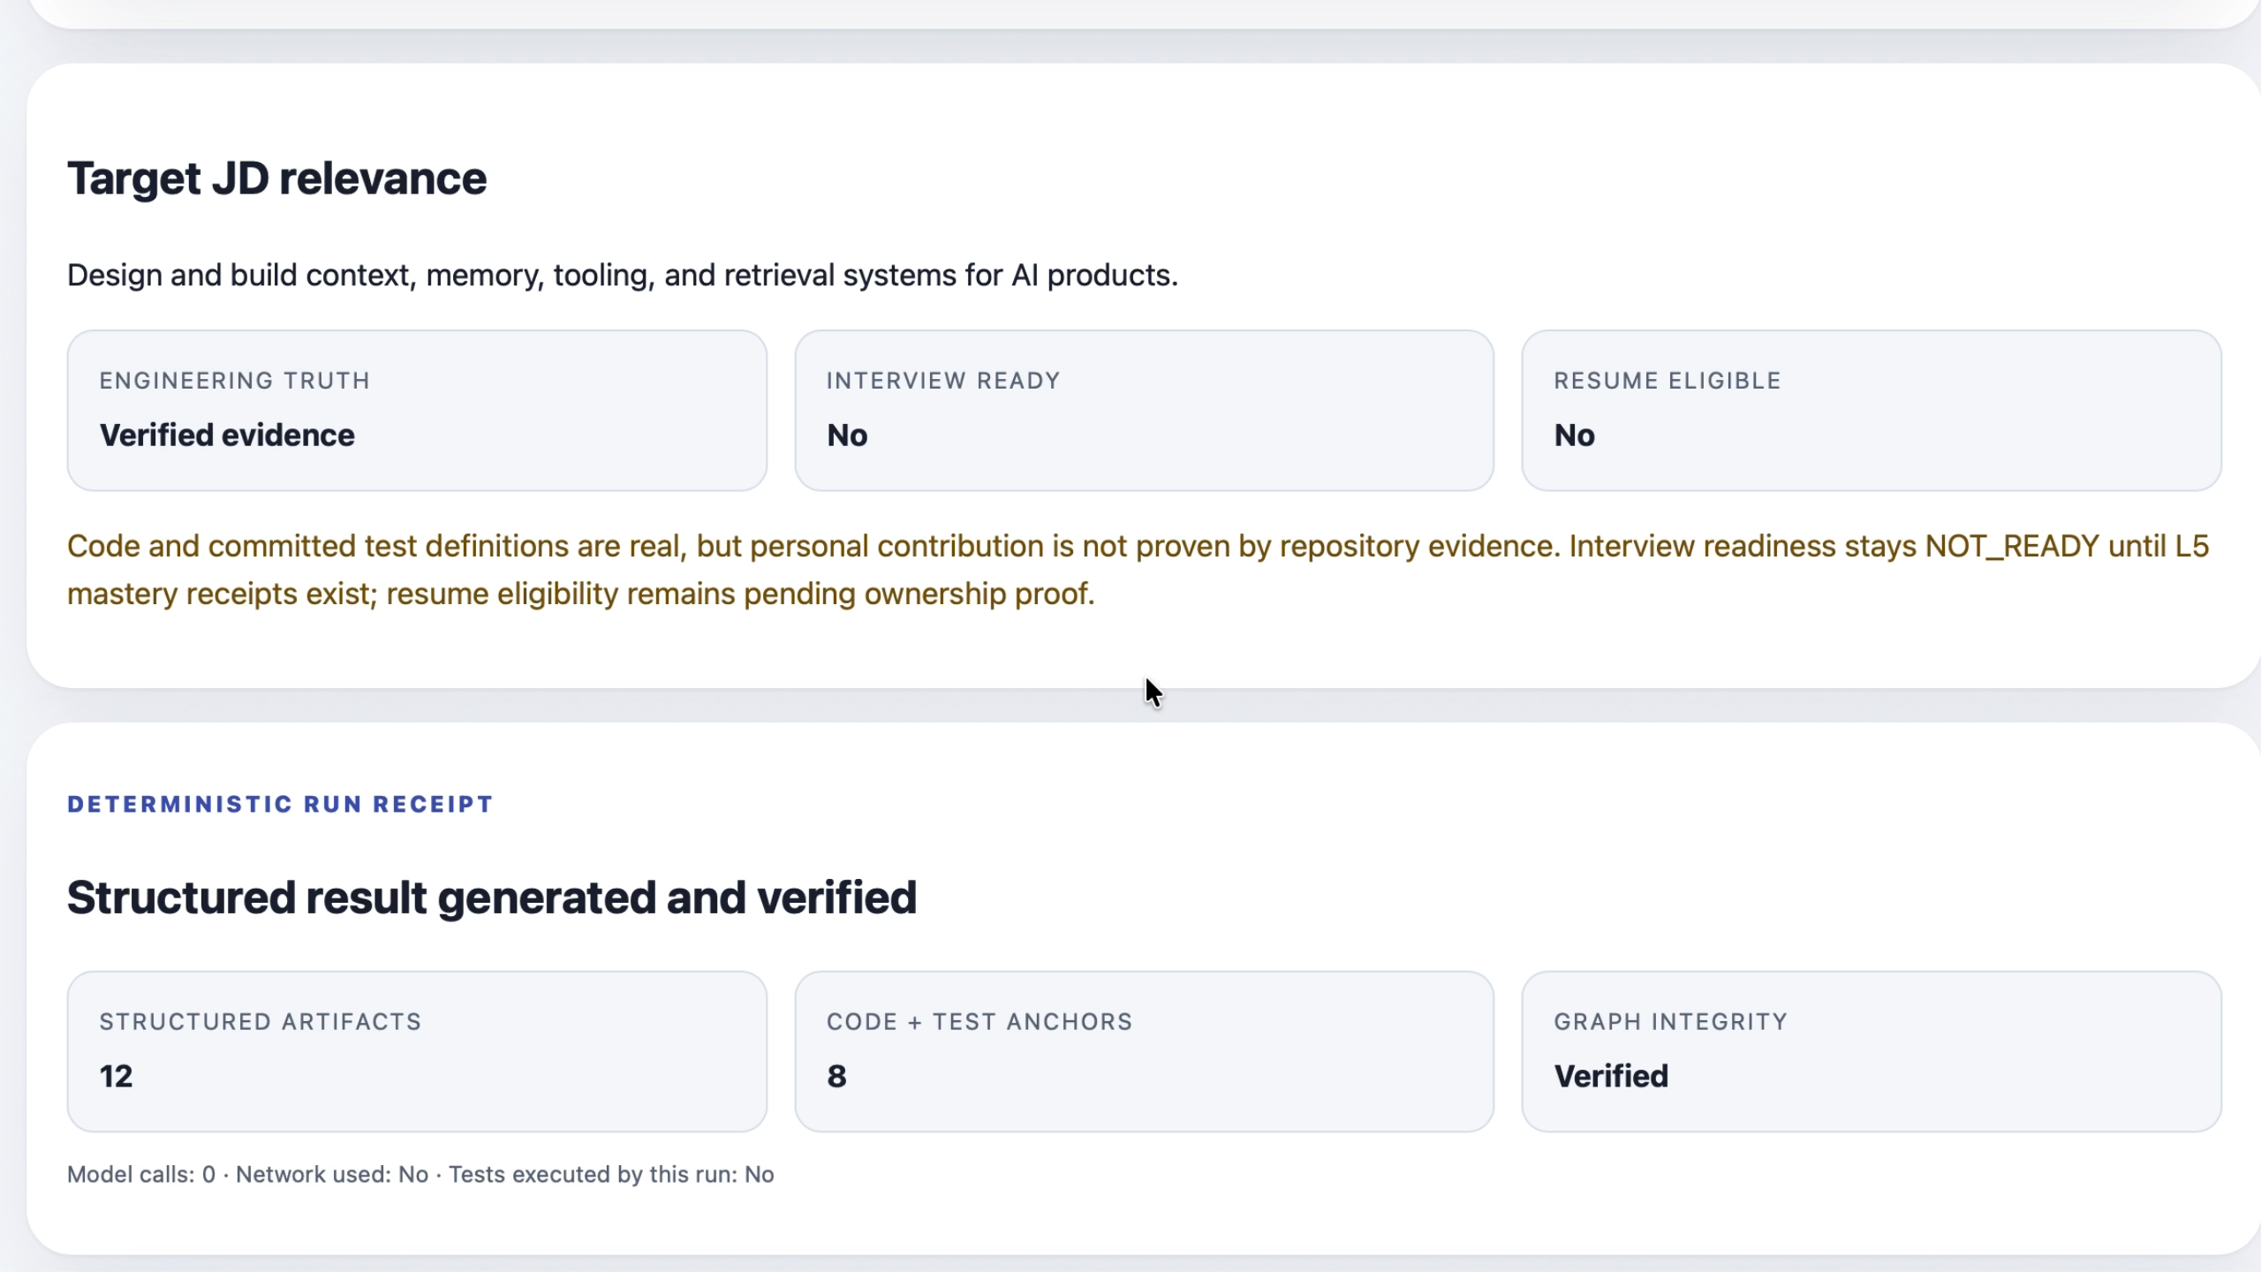Screen dimensions: 2261x1272
Task: Click the 'Deterministic Run Receipt' section label
Action: [x=280, y=804]
